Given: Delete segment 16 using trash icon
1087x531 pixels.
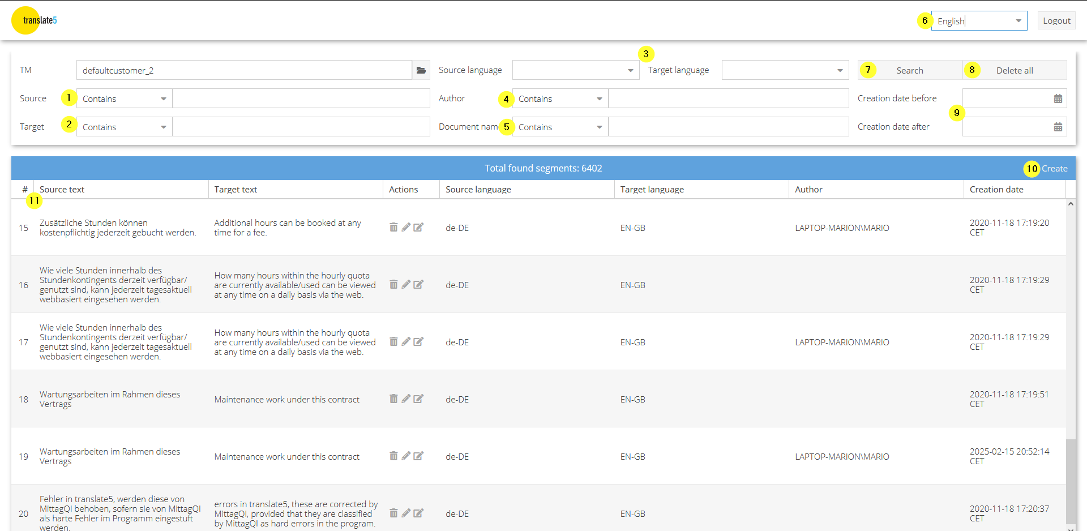Looking at the screenshot, I should point(393,284).
